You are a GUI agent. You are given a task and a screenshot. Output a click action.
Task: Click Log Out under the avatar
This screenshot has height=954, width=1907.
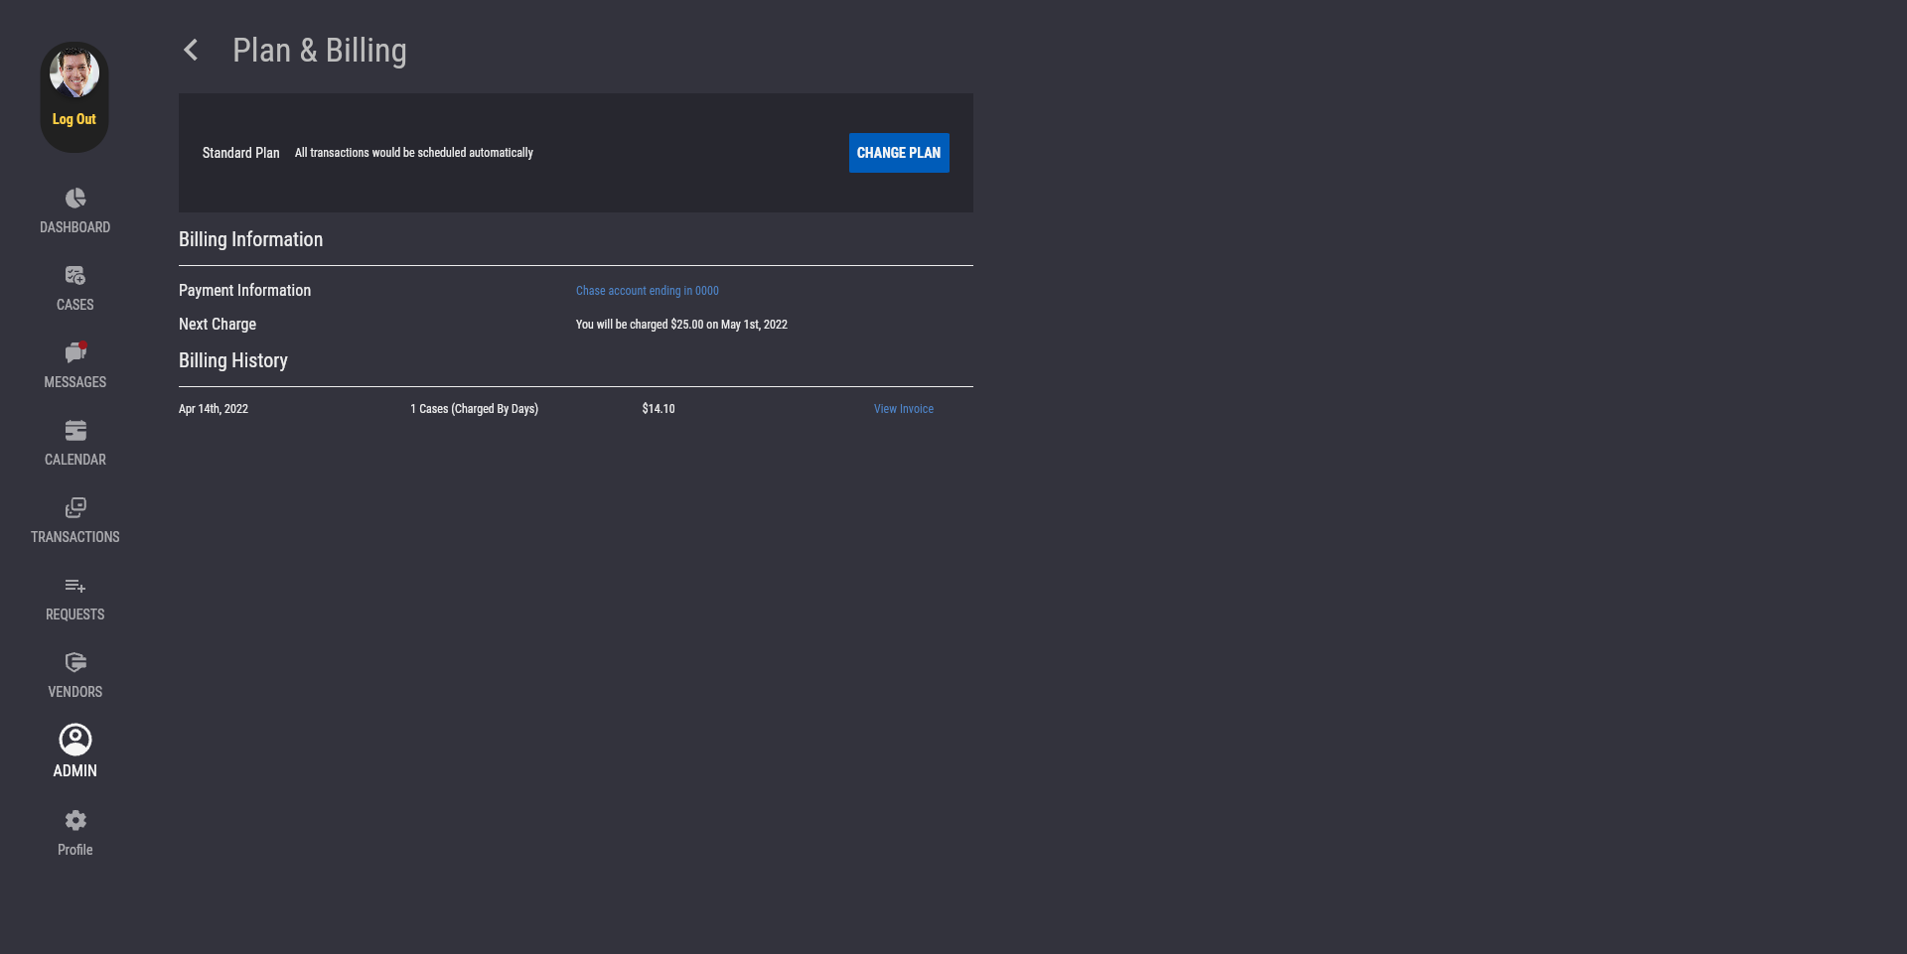click(x=74, y=119)
